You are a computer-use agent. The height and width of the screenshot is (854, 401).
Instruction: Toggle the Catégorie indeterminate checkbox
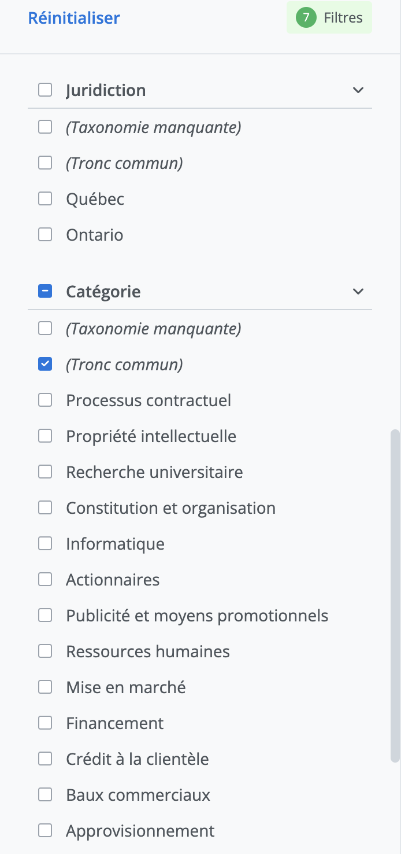coord(45,291)
